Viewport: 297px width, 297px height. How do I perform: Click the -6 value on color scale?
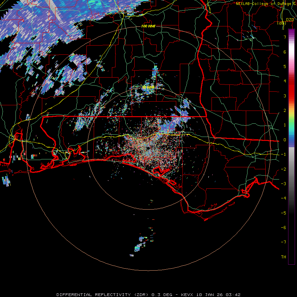283,228
